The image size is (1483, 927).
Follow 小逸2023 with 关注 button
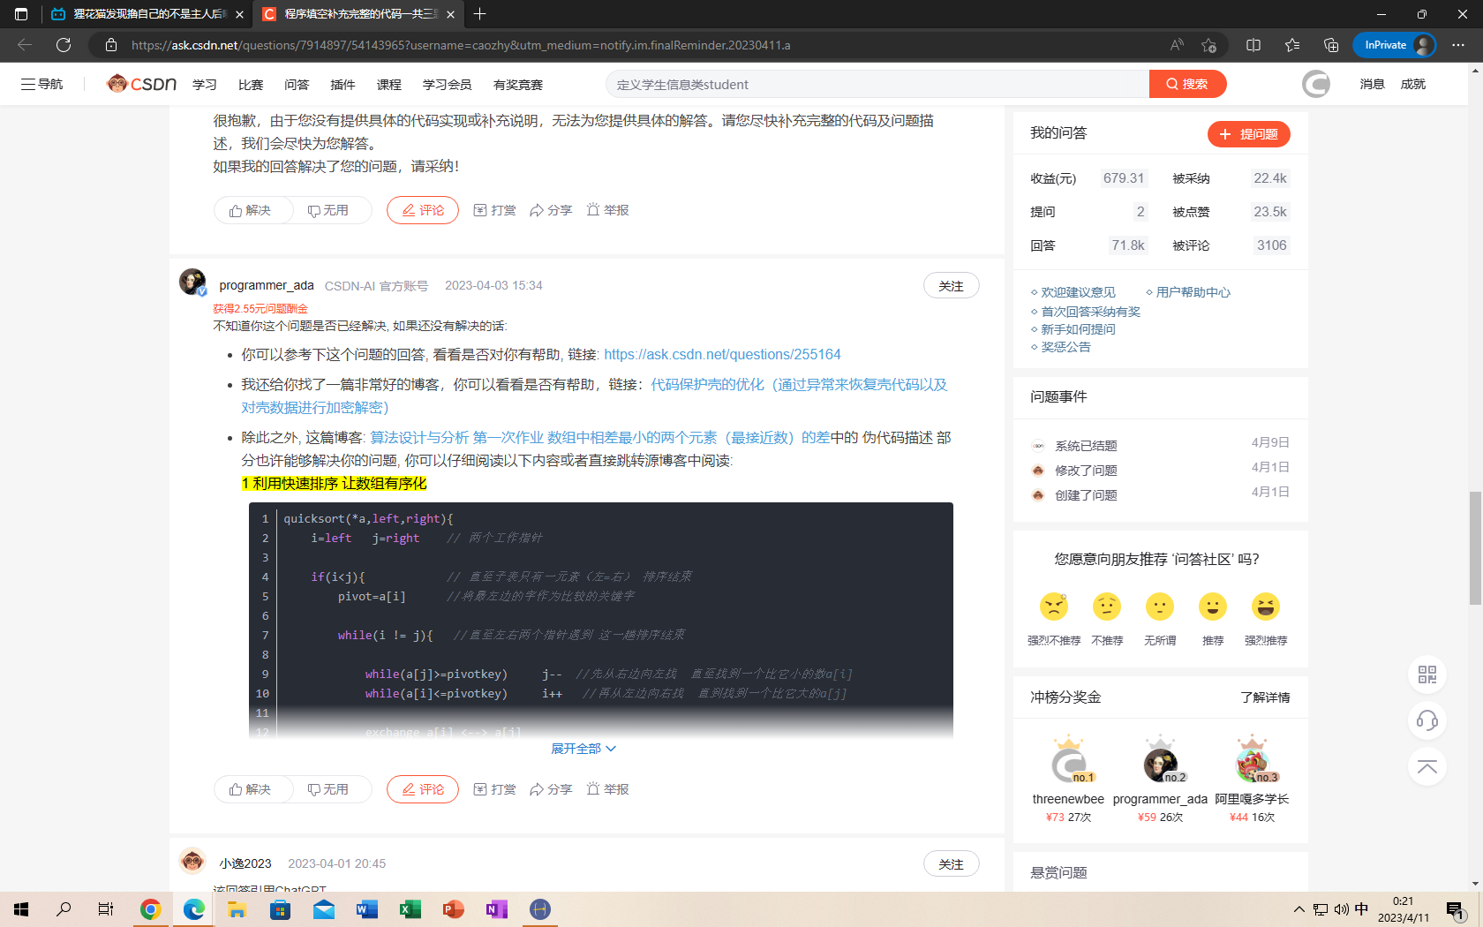pos(952,864)
